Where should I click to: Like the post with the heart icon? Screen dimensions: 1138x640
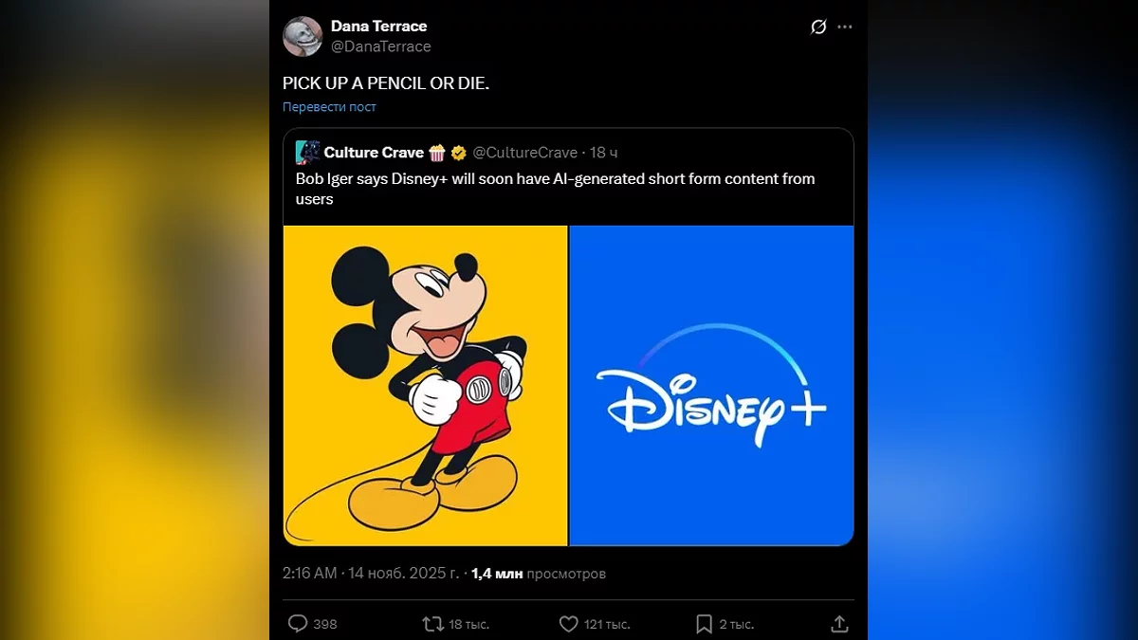tap(568, 624)
